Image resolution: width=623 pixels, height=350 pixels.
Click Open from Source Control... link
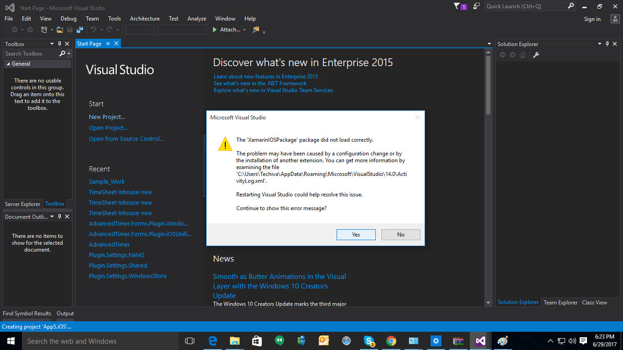[x=126, y=139]
